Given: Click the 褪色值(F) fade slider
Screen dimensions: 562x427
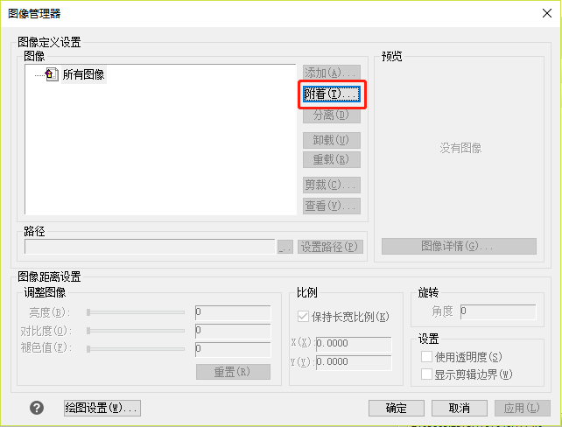Looking at the screenshot, I should click(x=136, y=348).
